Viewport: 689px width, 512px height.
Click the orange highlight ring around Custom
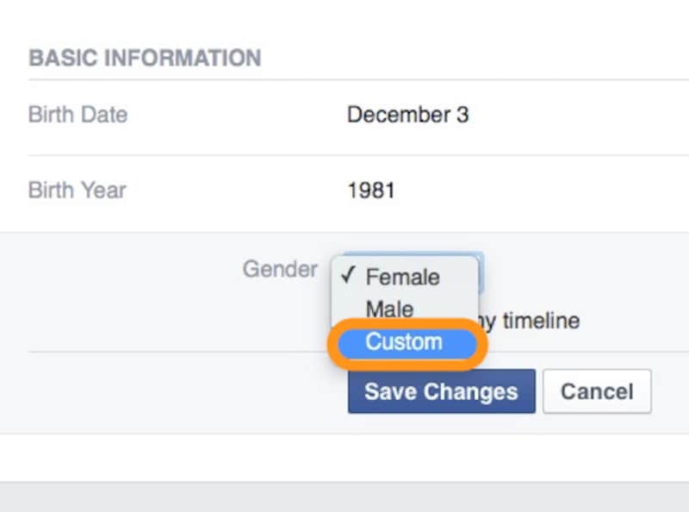483,345
